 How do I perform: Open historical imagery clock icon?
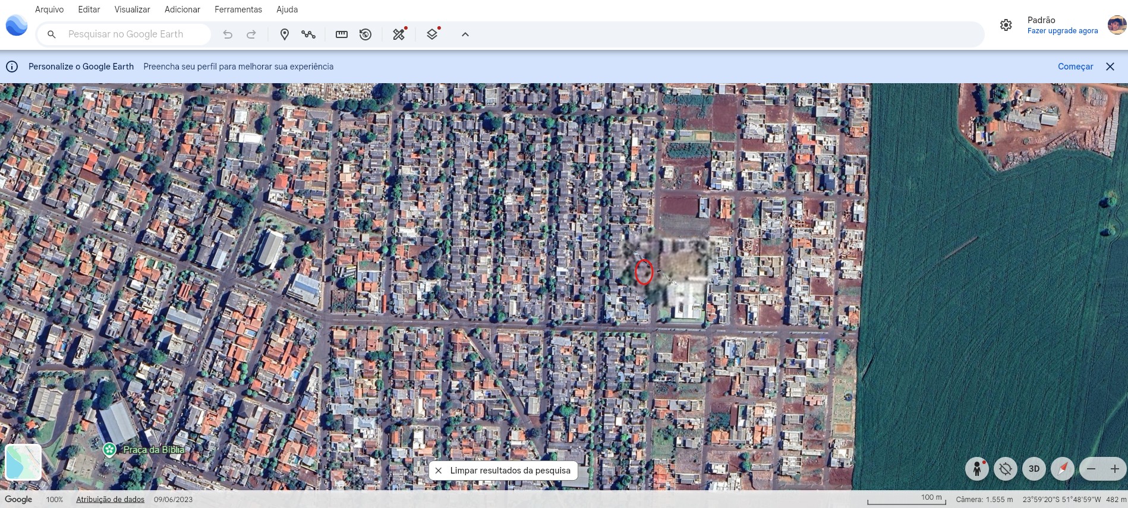[366, 34]
